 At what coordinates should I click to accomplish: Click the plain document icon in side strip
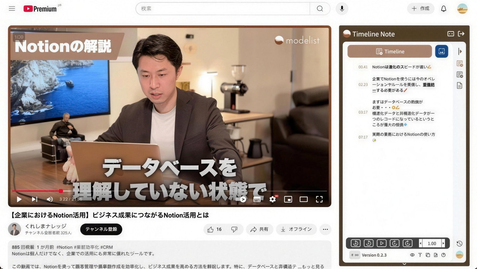[460, 85]
